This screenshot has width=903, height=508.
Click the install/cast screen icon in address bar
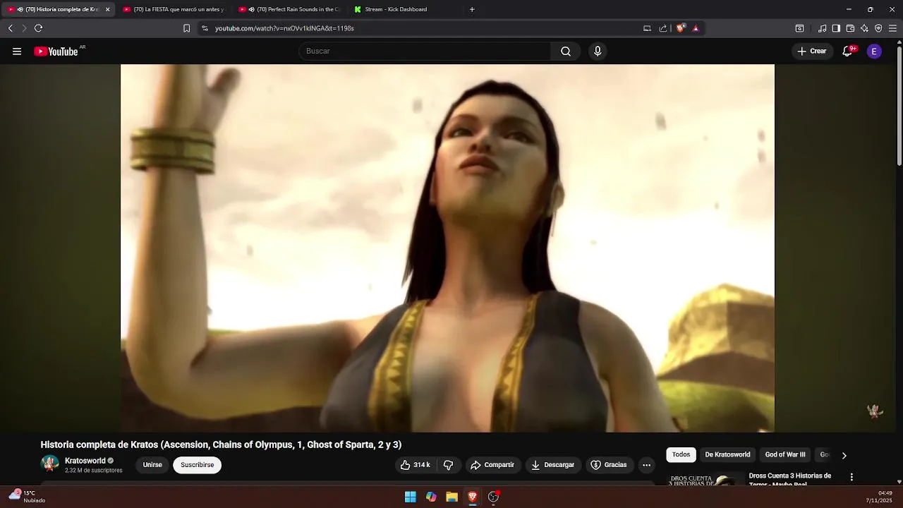point(647,28)
